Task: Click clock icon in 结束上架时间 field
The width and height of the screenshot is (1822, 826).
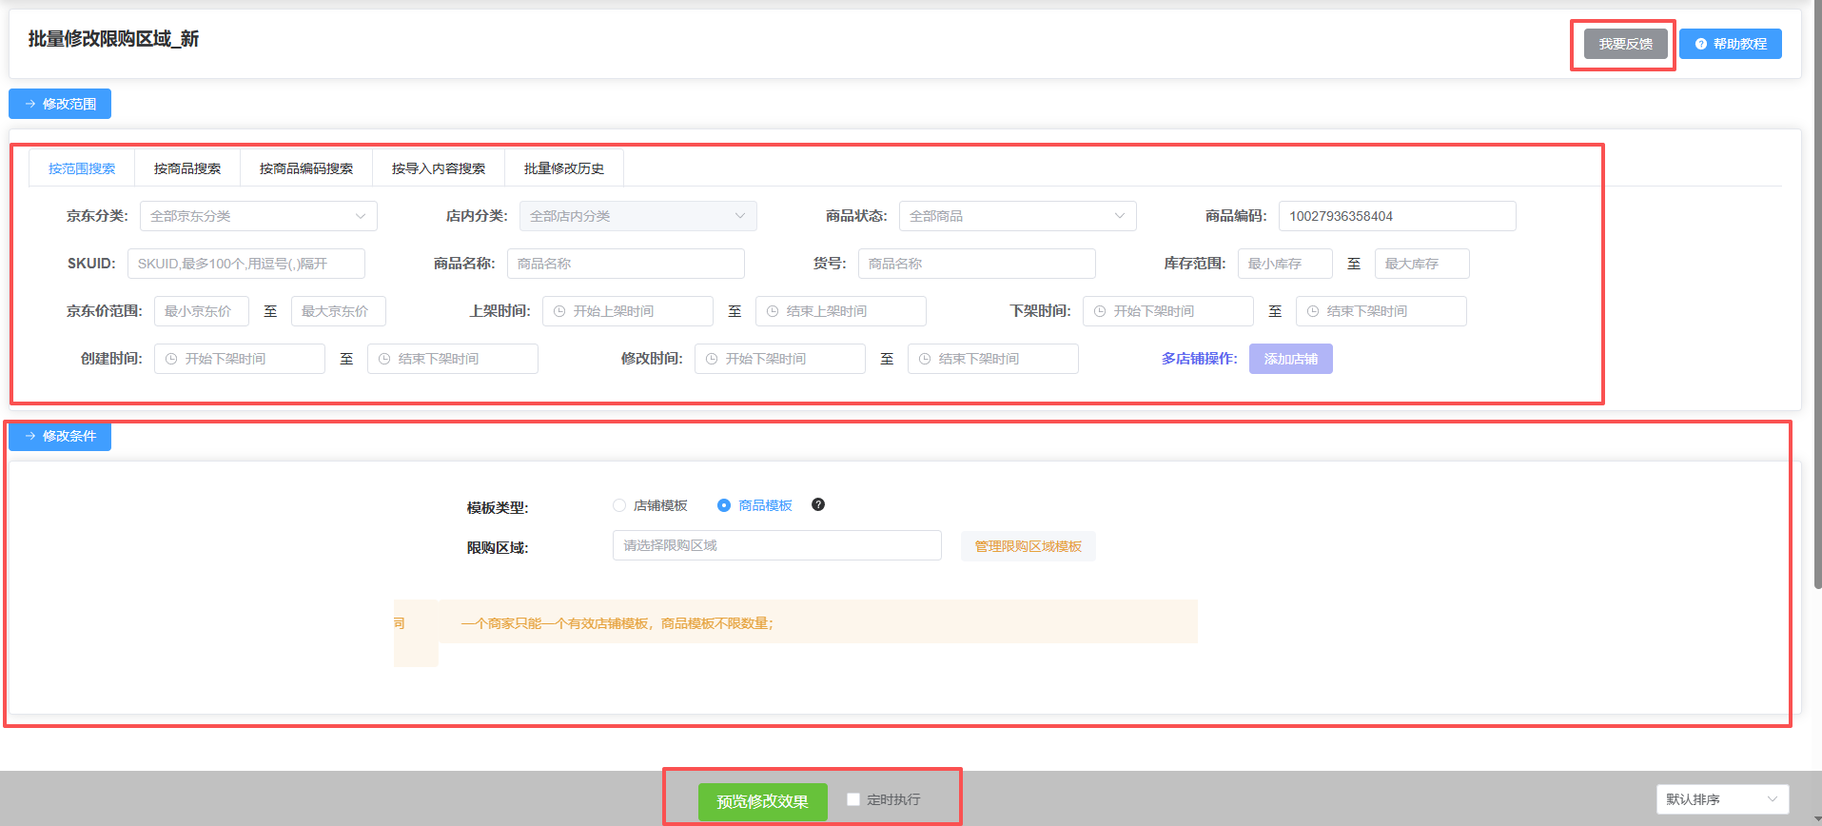Action: [x=773, y=311]
